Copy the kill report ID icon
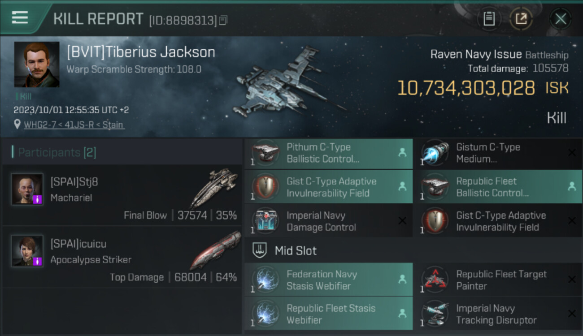This screenshot has width=583, height=336. [x=223, y=20]
